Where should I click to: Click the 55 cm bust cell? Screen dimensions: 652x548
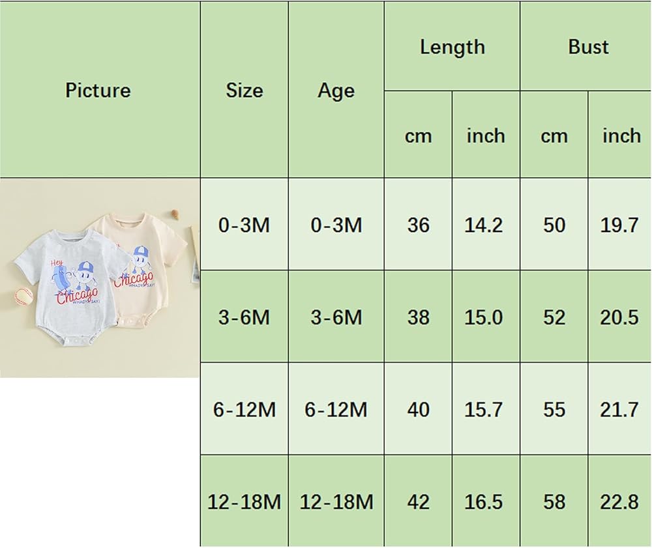tap(554, 410)
